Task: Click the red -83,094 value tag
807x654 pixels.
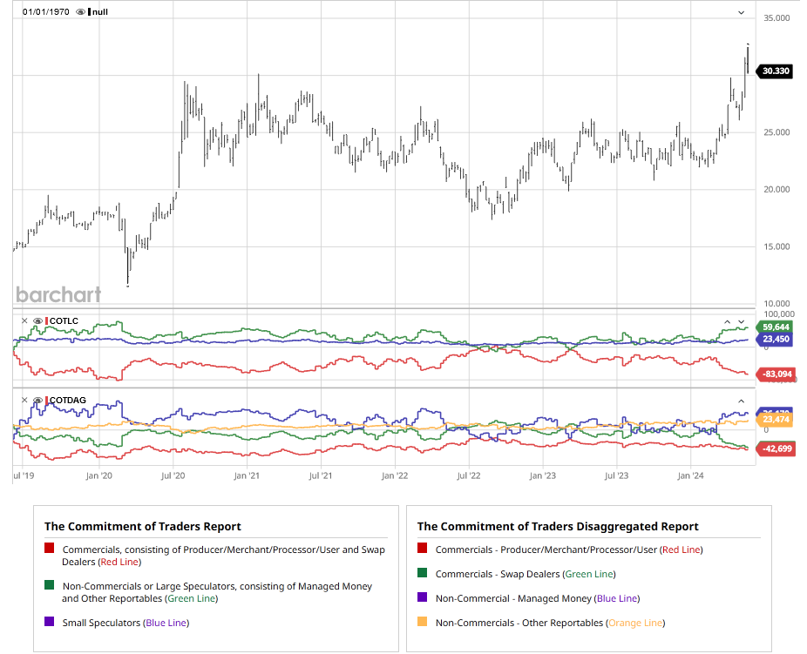Action: 775,374
